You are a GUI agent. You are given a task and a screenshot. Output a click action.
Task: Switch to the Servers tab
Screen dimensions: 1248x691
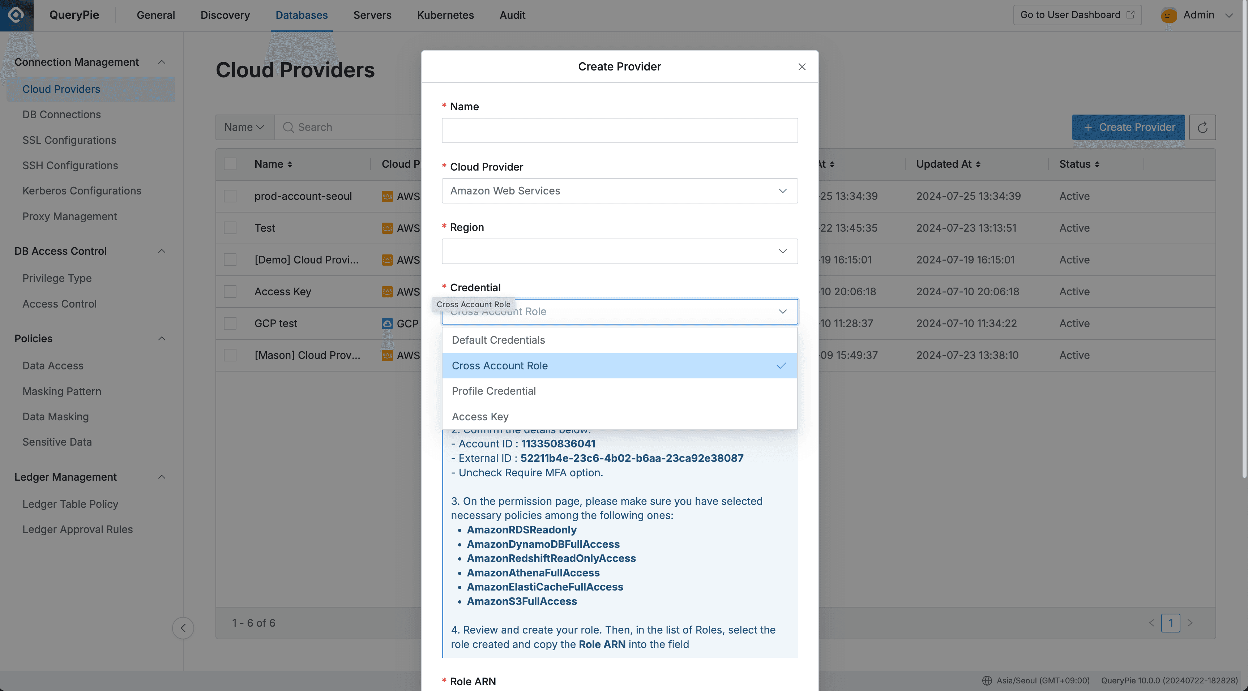pyautogui.click(x=372, y=15)
